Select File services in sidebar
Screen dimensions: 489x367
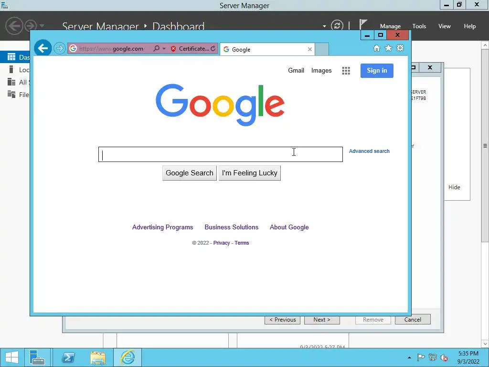point(15,95)
